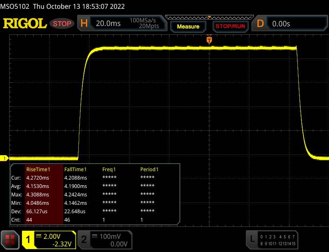Click the RiseTime1 min value 4.0486ms
The height and width of the screenshot is (252, 329).
pyautogui.click(x=38, y=203)
